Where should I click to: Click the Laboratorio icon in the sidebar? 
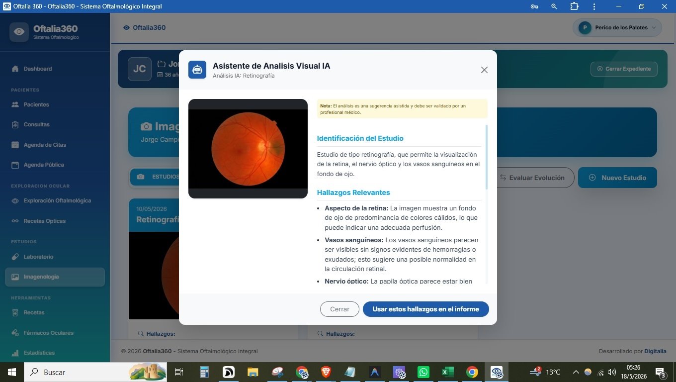[15, 257]
